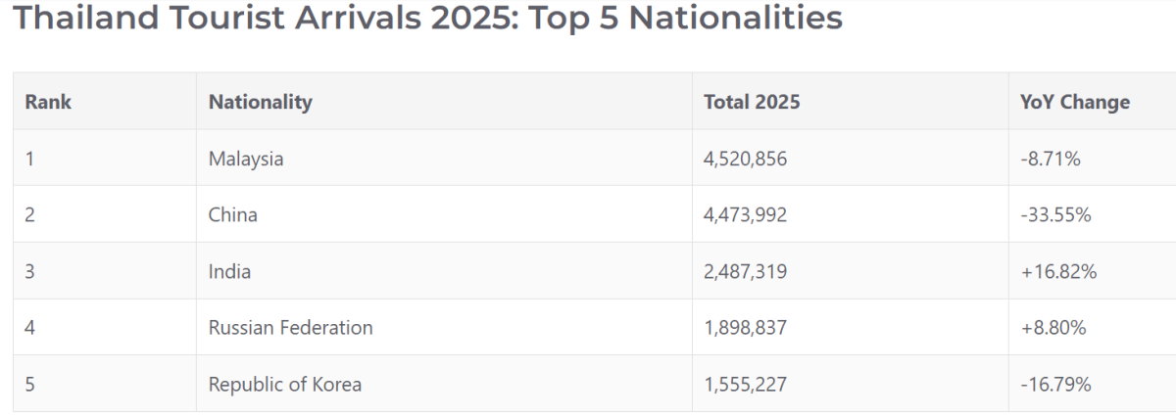Click the 4,473,992 total value
Viewport: 1176px width, 416px height.
[x=746, y=214]
